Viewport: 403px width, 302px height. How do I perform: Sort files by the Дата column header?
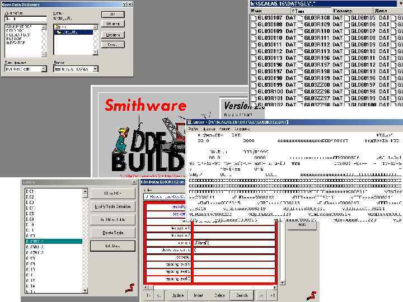pos(387,11)
